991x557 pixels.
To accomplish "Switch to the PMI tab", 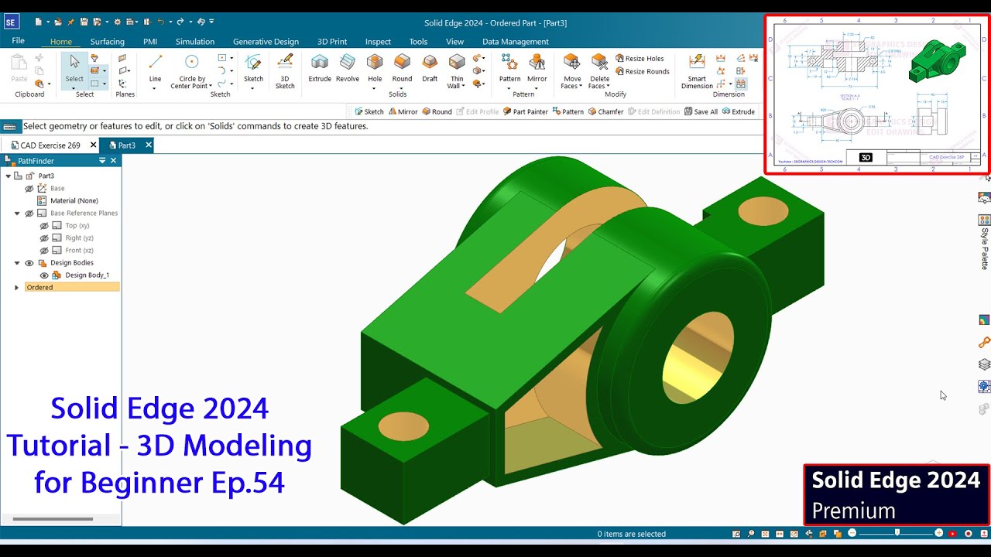I will (x=150, y=42).
